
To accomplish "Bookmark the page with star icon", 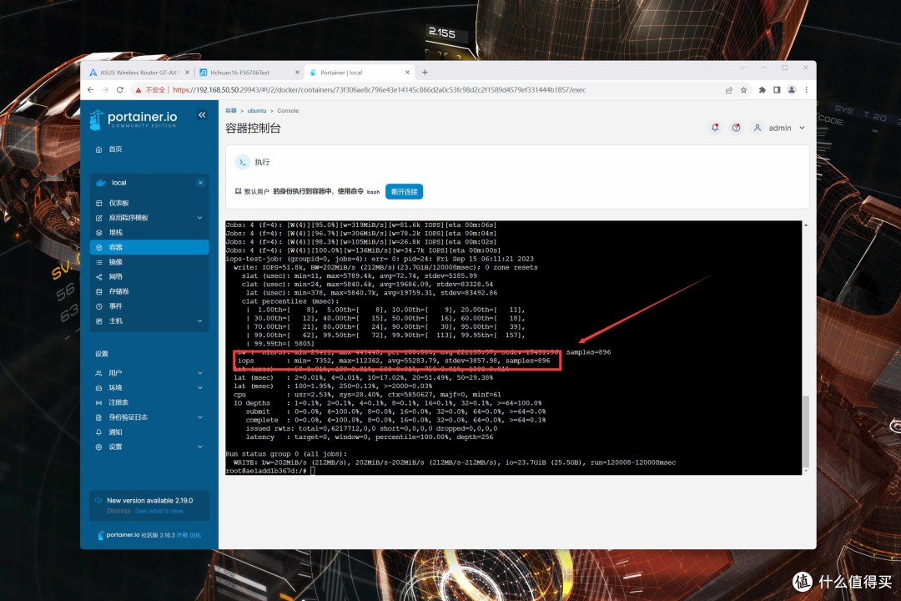I will click(743, 89).
